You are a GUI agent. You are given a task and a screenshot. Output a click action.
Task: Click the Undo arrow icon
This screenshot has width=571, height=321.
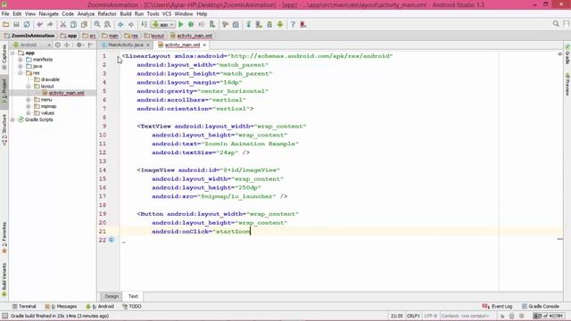39,24
